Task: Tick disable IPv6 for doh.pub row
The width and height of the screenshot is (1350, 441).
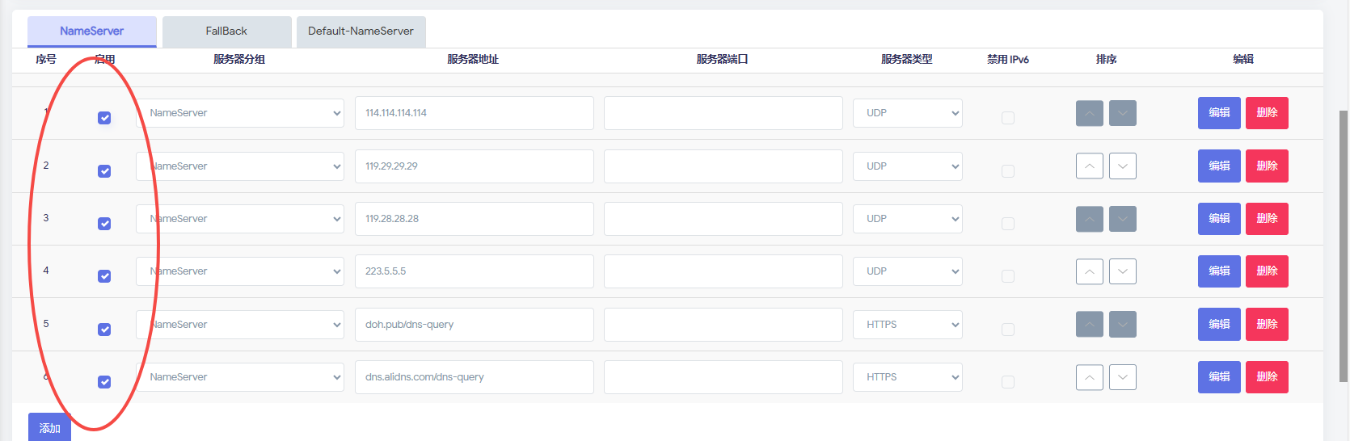Action: pos(1008,330)
